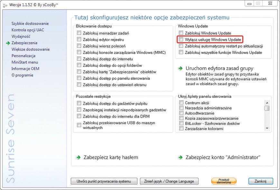Enable Wyłącz usługę Windows Update checkbox
Viewport: 280px width, 190px height.
click(181, 39)
